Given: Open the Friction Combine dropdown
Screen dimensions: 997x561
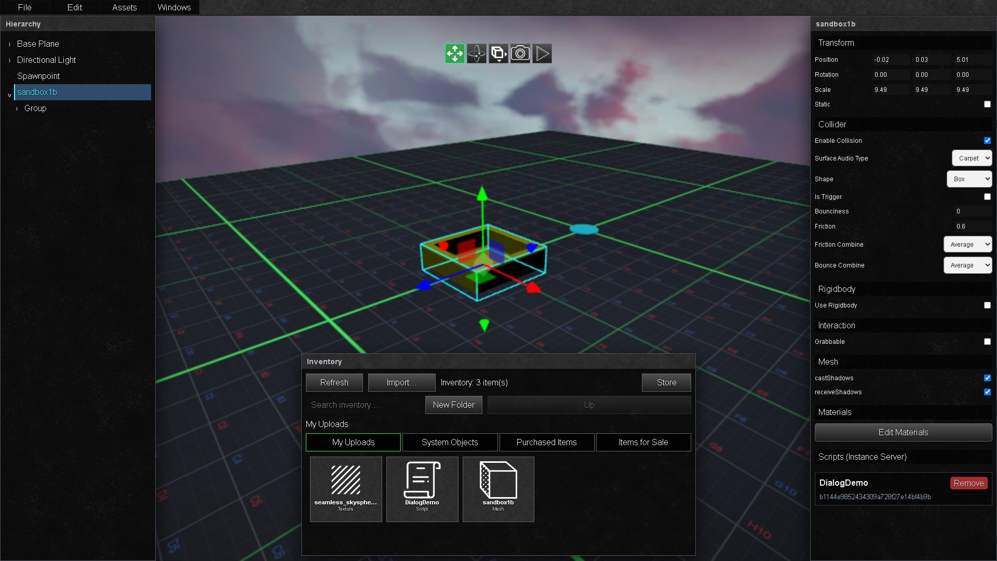Looking at the screenshot, I should click(x=967, y=245).
